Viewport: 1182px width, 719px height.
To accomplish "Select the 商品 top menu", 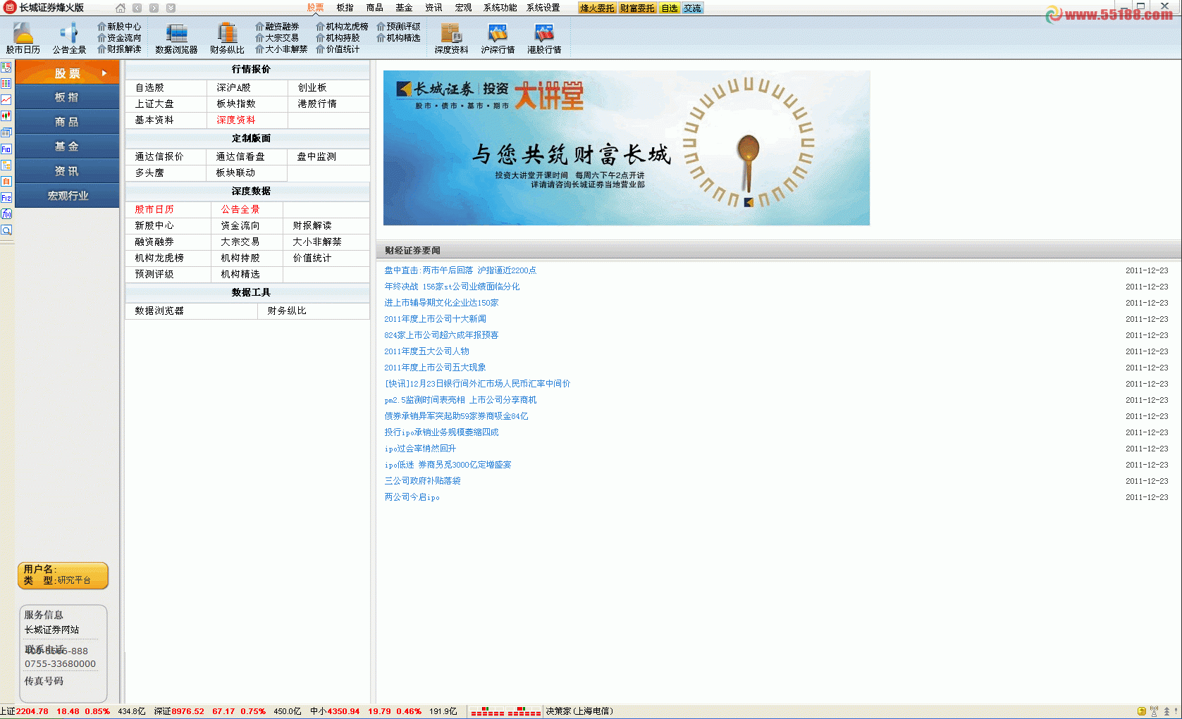I will click(x=374, y=8).
